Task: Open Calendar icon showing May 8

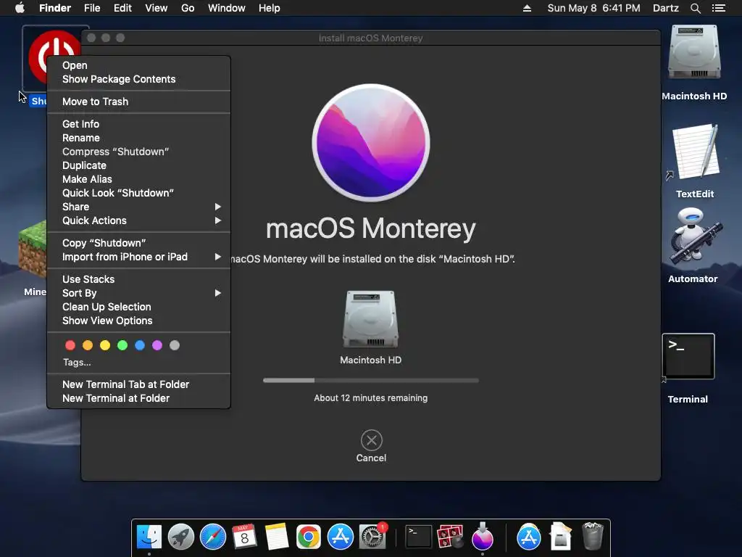Action: 244,537
